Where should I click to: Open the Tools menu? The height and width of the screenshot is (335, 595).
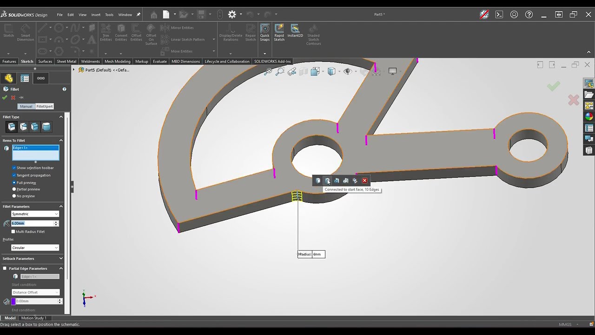pyautogui.click(x=109, y=15)
